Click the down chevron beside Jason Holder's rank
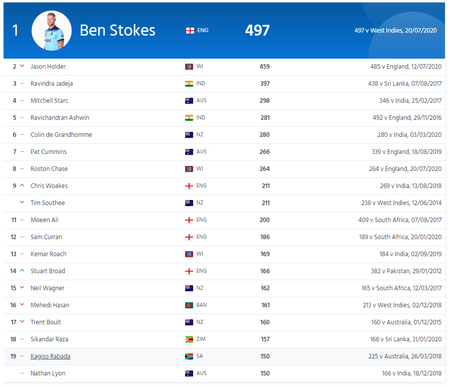450x387 pixels. pyautogui.click(x=21, y=66)
